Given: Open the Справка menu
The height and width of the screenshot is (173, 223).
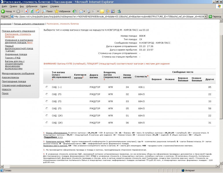Looking at the screenshot, I should pos(54,6).
